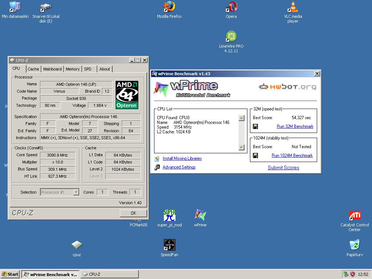The image size is (372, 279).
Task: Minimize CPU-Z window
Action: coord(132,60)
